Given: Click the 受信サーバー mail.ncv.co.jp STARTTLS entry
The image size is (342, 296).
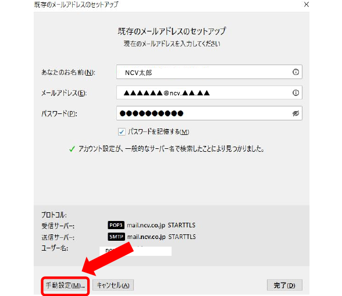Looking at the screenshot, I should point(161,225).
